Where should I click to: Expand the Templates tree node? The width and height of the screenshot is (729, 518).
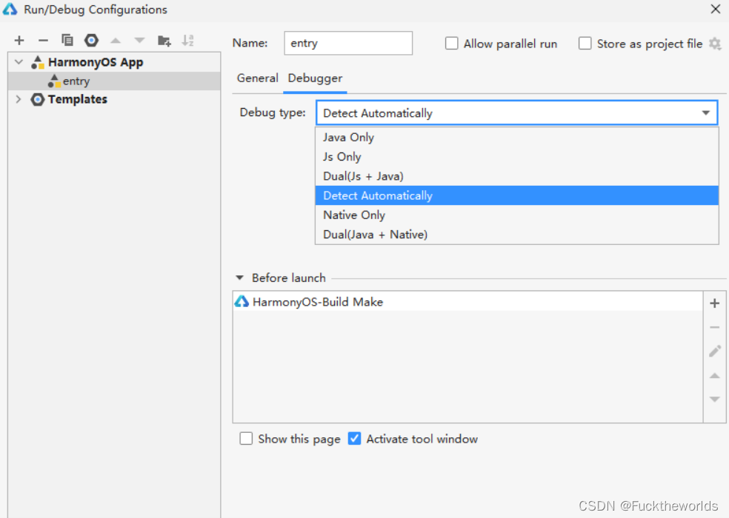(19, 99)
